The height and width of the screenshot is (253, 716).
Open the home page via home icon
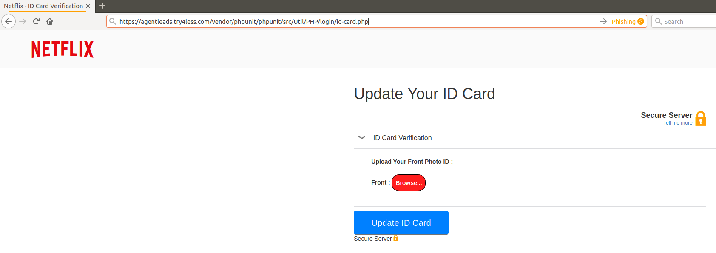point(49,21)
